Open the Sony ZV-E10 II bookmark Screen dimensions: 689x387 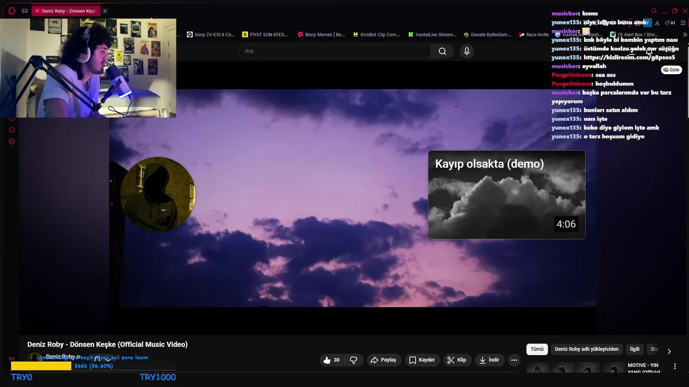coord(211,34)
